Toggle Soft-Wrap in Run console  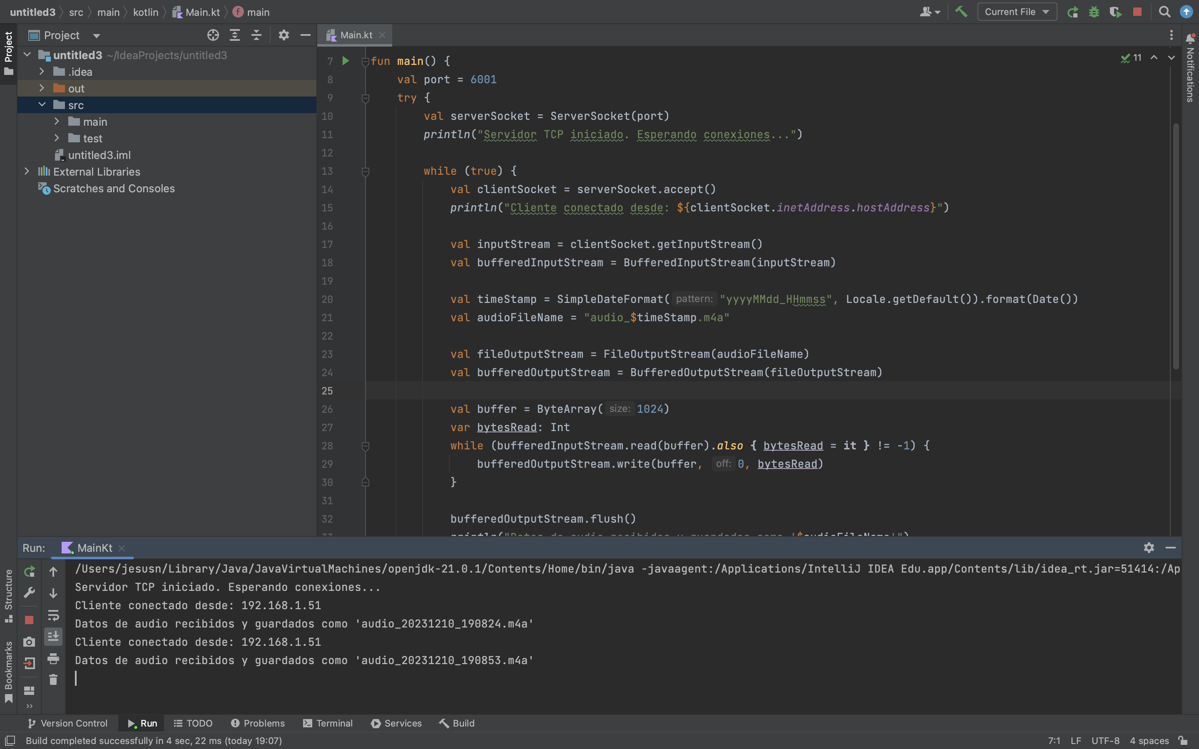pos(53,615)
